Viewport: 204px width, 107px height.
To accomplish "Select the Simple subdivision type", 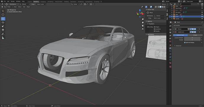I will [x=195, y=35].
